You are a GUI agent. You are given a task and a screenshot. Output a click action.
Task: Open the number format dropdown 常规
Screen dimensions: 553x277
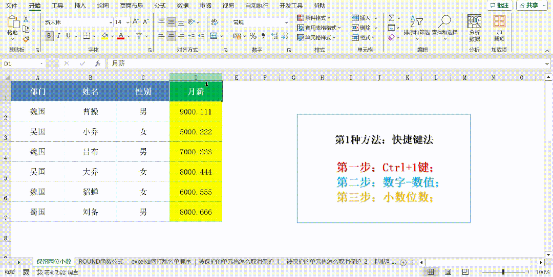click(286, 22)
